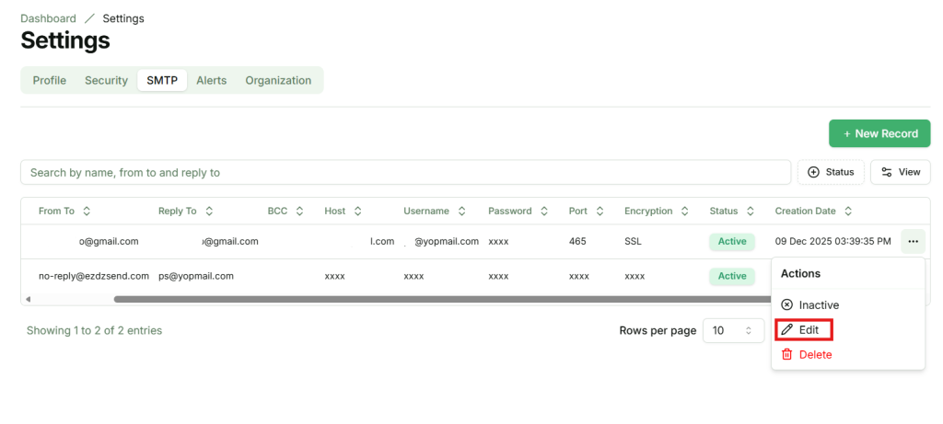
Task: Click the trash Delete icon in Actions menu
Action: pyautogui.click(x=786, y=355)
